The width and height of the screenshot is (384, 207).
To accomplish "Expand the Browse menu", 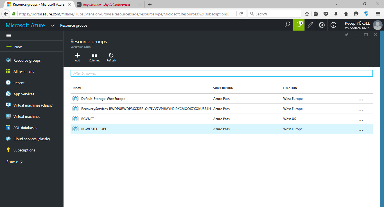I will [15, 162].
